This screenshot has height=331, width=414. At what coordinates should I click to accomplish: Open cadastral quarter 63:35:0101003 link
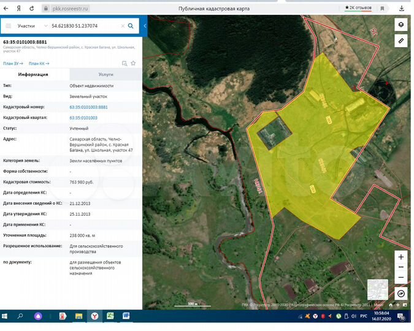pyautogui.click(x=83, y=118)
